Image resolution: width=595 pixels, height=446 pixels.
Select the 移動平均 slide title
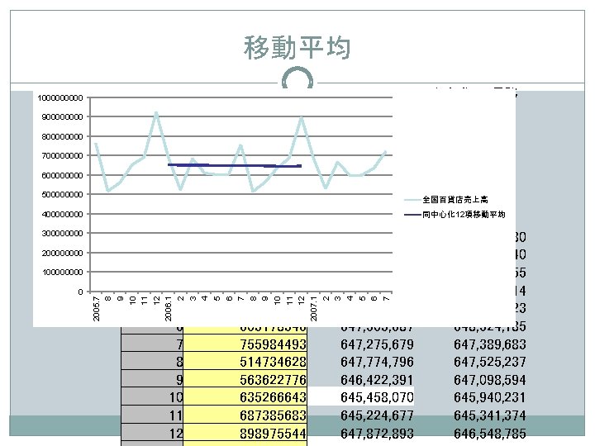[297, 47]
